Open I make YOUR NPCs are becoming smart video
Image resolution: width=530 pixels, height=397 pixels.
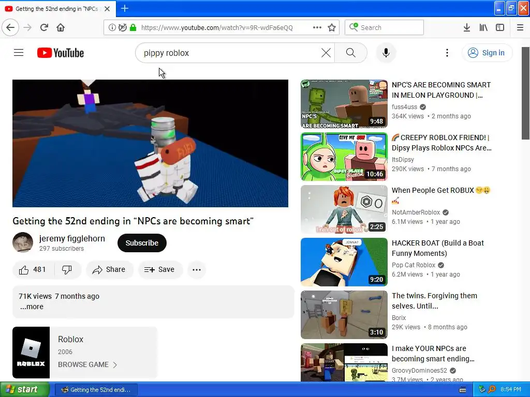(x=433, y=354)
